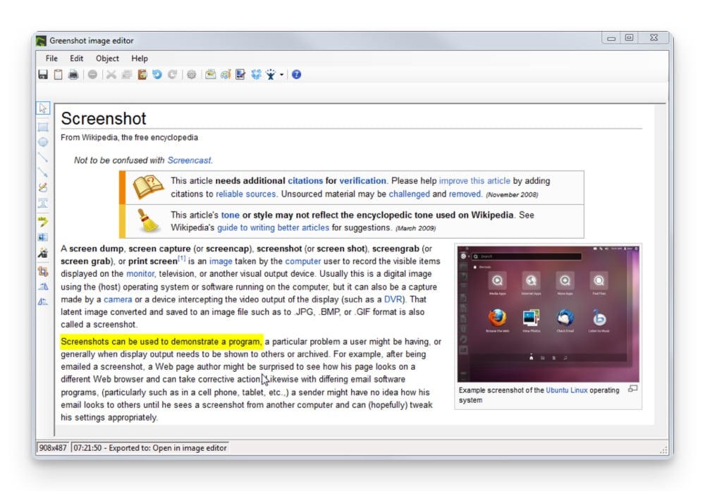This screenshot has height=491, width=705.
Task: Save the edited screenshot
Action: point(43,74)
